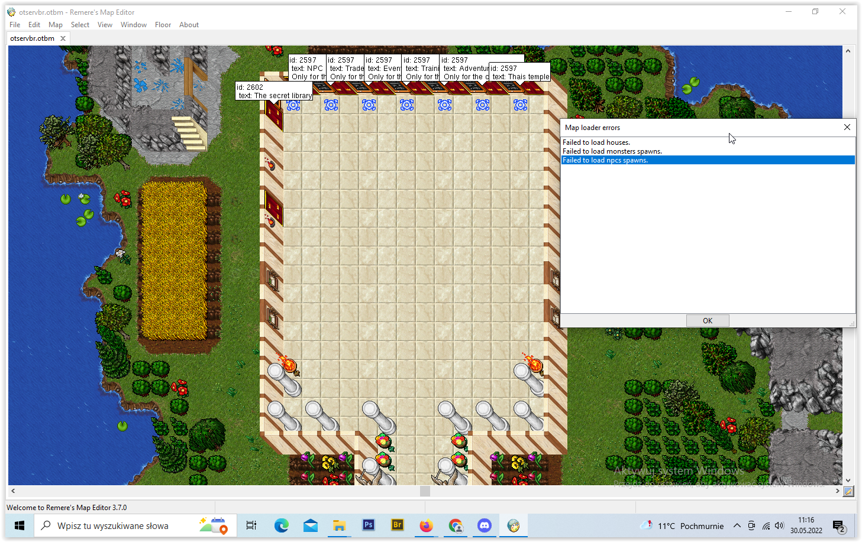Open Photoshop from the taskbar
Image resolution: width=862 pixels, height=542 pixels.
click(x=368, y=525)
